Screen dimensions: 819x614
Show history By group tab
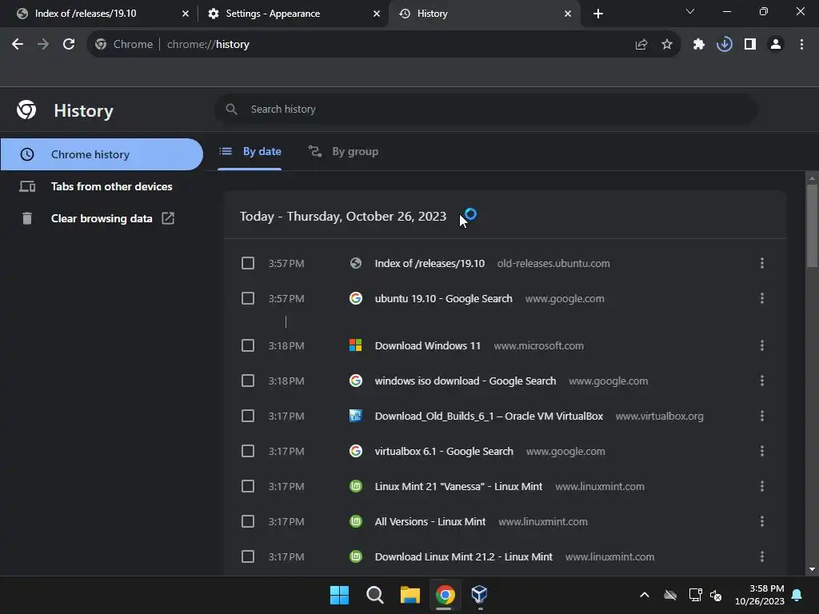[x=343, y=152]
